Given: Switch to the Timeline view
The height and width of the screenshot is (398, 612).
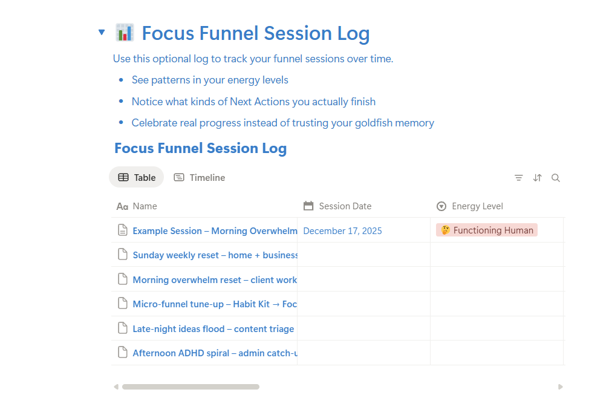Looking at the screenshot, I should click(199, 177).
